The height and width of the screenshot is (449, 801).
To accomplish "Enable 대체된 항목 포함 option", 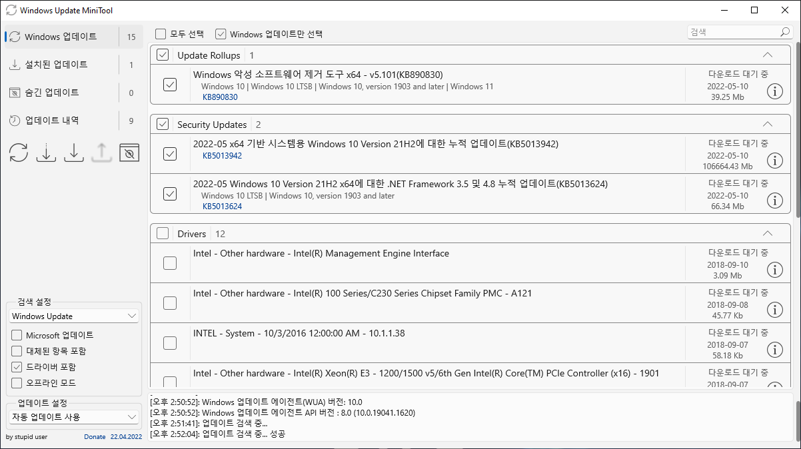I will pos(17,351).
